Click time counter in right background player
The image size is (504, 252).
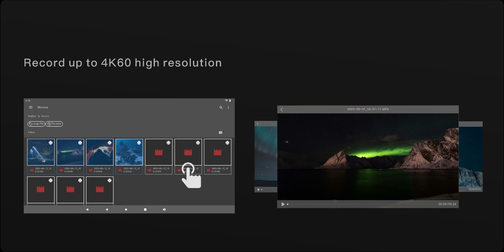pyautogui.click(x=475, y=189)
